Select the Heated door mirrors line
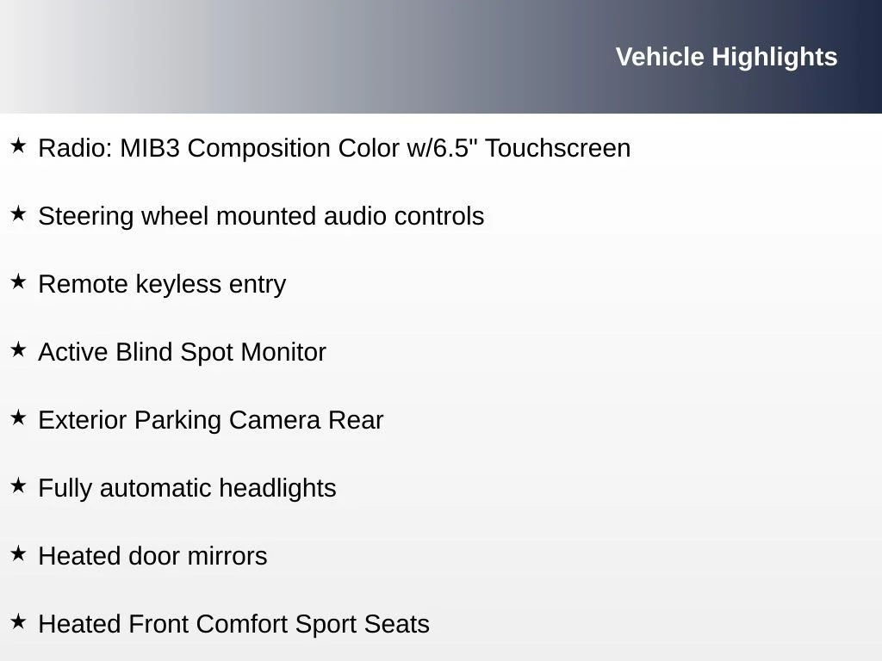The height and width of the screenshot is (661, 882). pos(152,557)
